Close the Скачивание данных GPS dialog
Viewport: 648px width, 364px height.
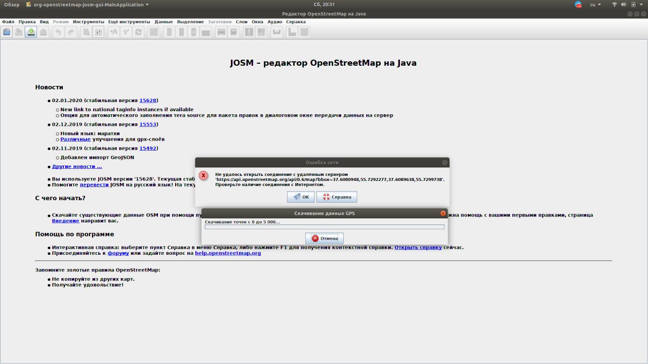pos(443,213)
